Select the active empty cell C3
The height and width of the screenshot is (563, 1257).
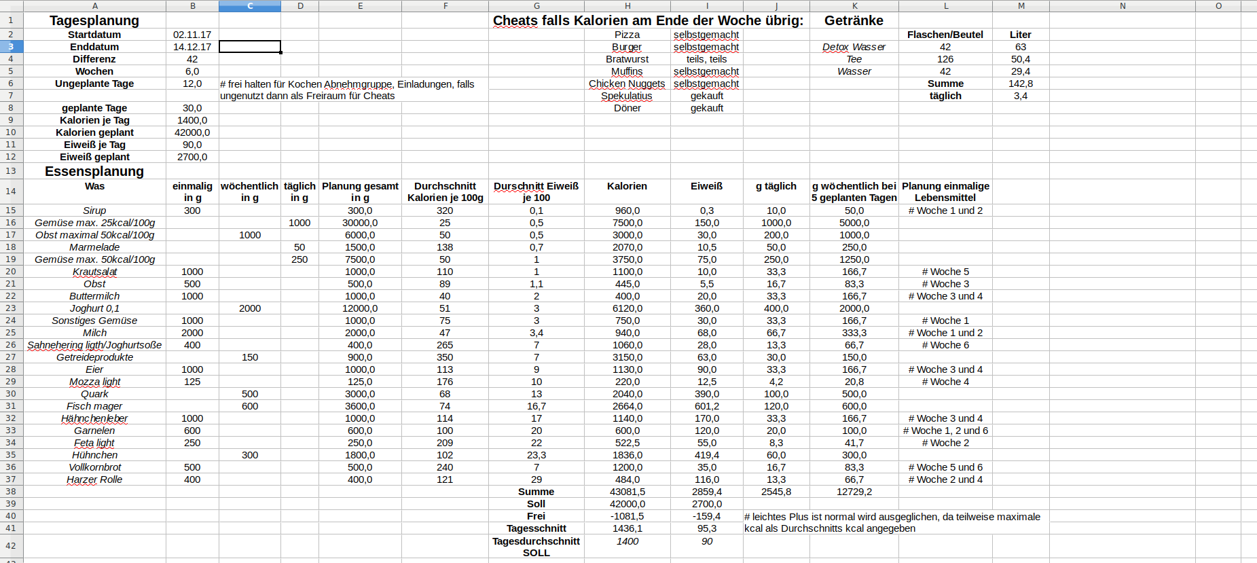pyautogui.click(x=249, y=47)
